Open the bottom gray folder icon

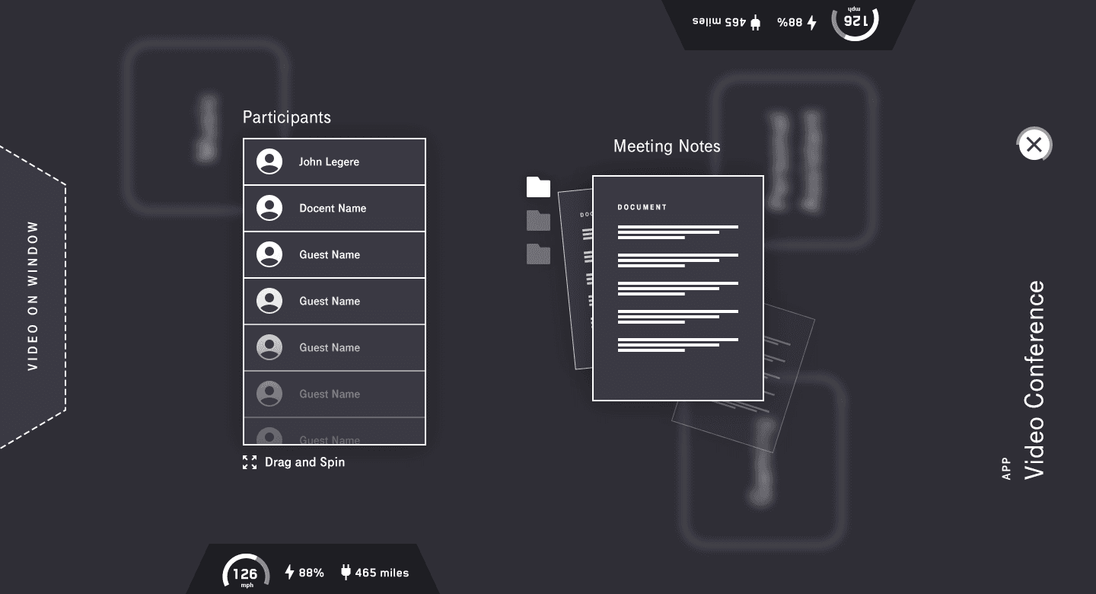[x=538, y=254]
